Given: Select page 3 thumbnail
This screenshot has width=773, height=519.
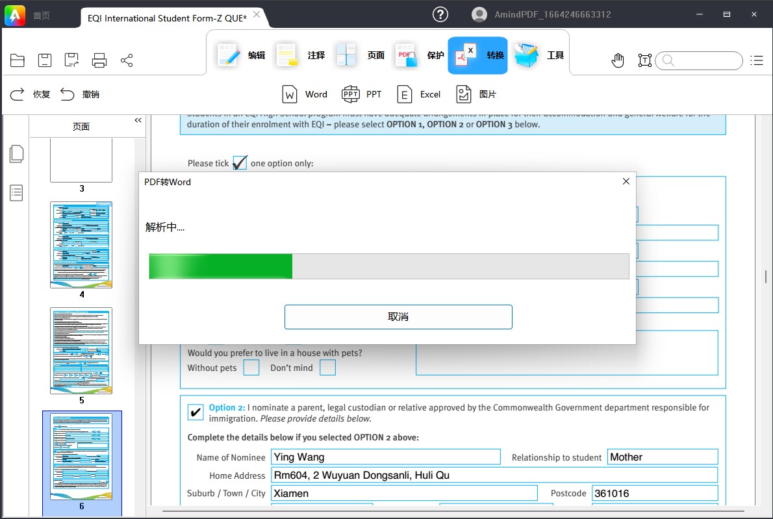Looking at the screenshot, I should pyautogui.click(x=81, y=160).
